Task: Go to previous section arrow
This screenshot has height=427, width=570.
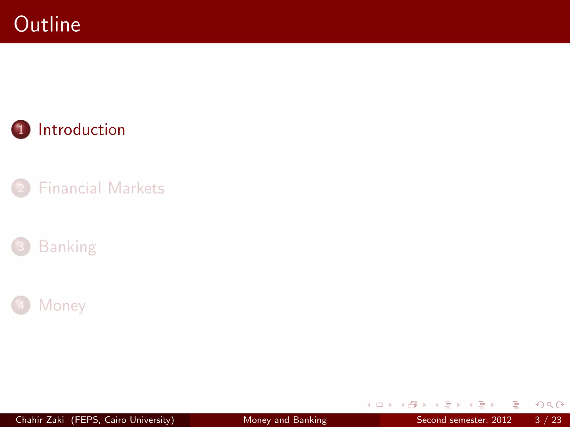Action: point(471,405)
